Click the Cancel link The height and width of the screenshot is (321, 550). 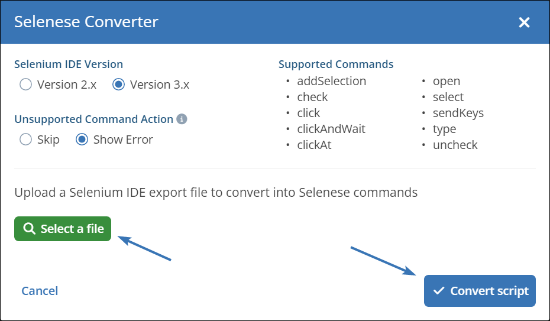(40, 291)
